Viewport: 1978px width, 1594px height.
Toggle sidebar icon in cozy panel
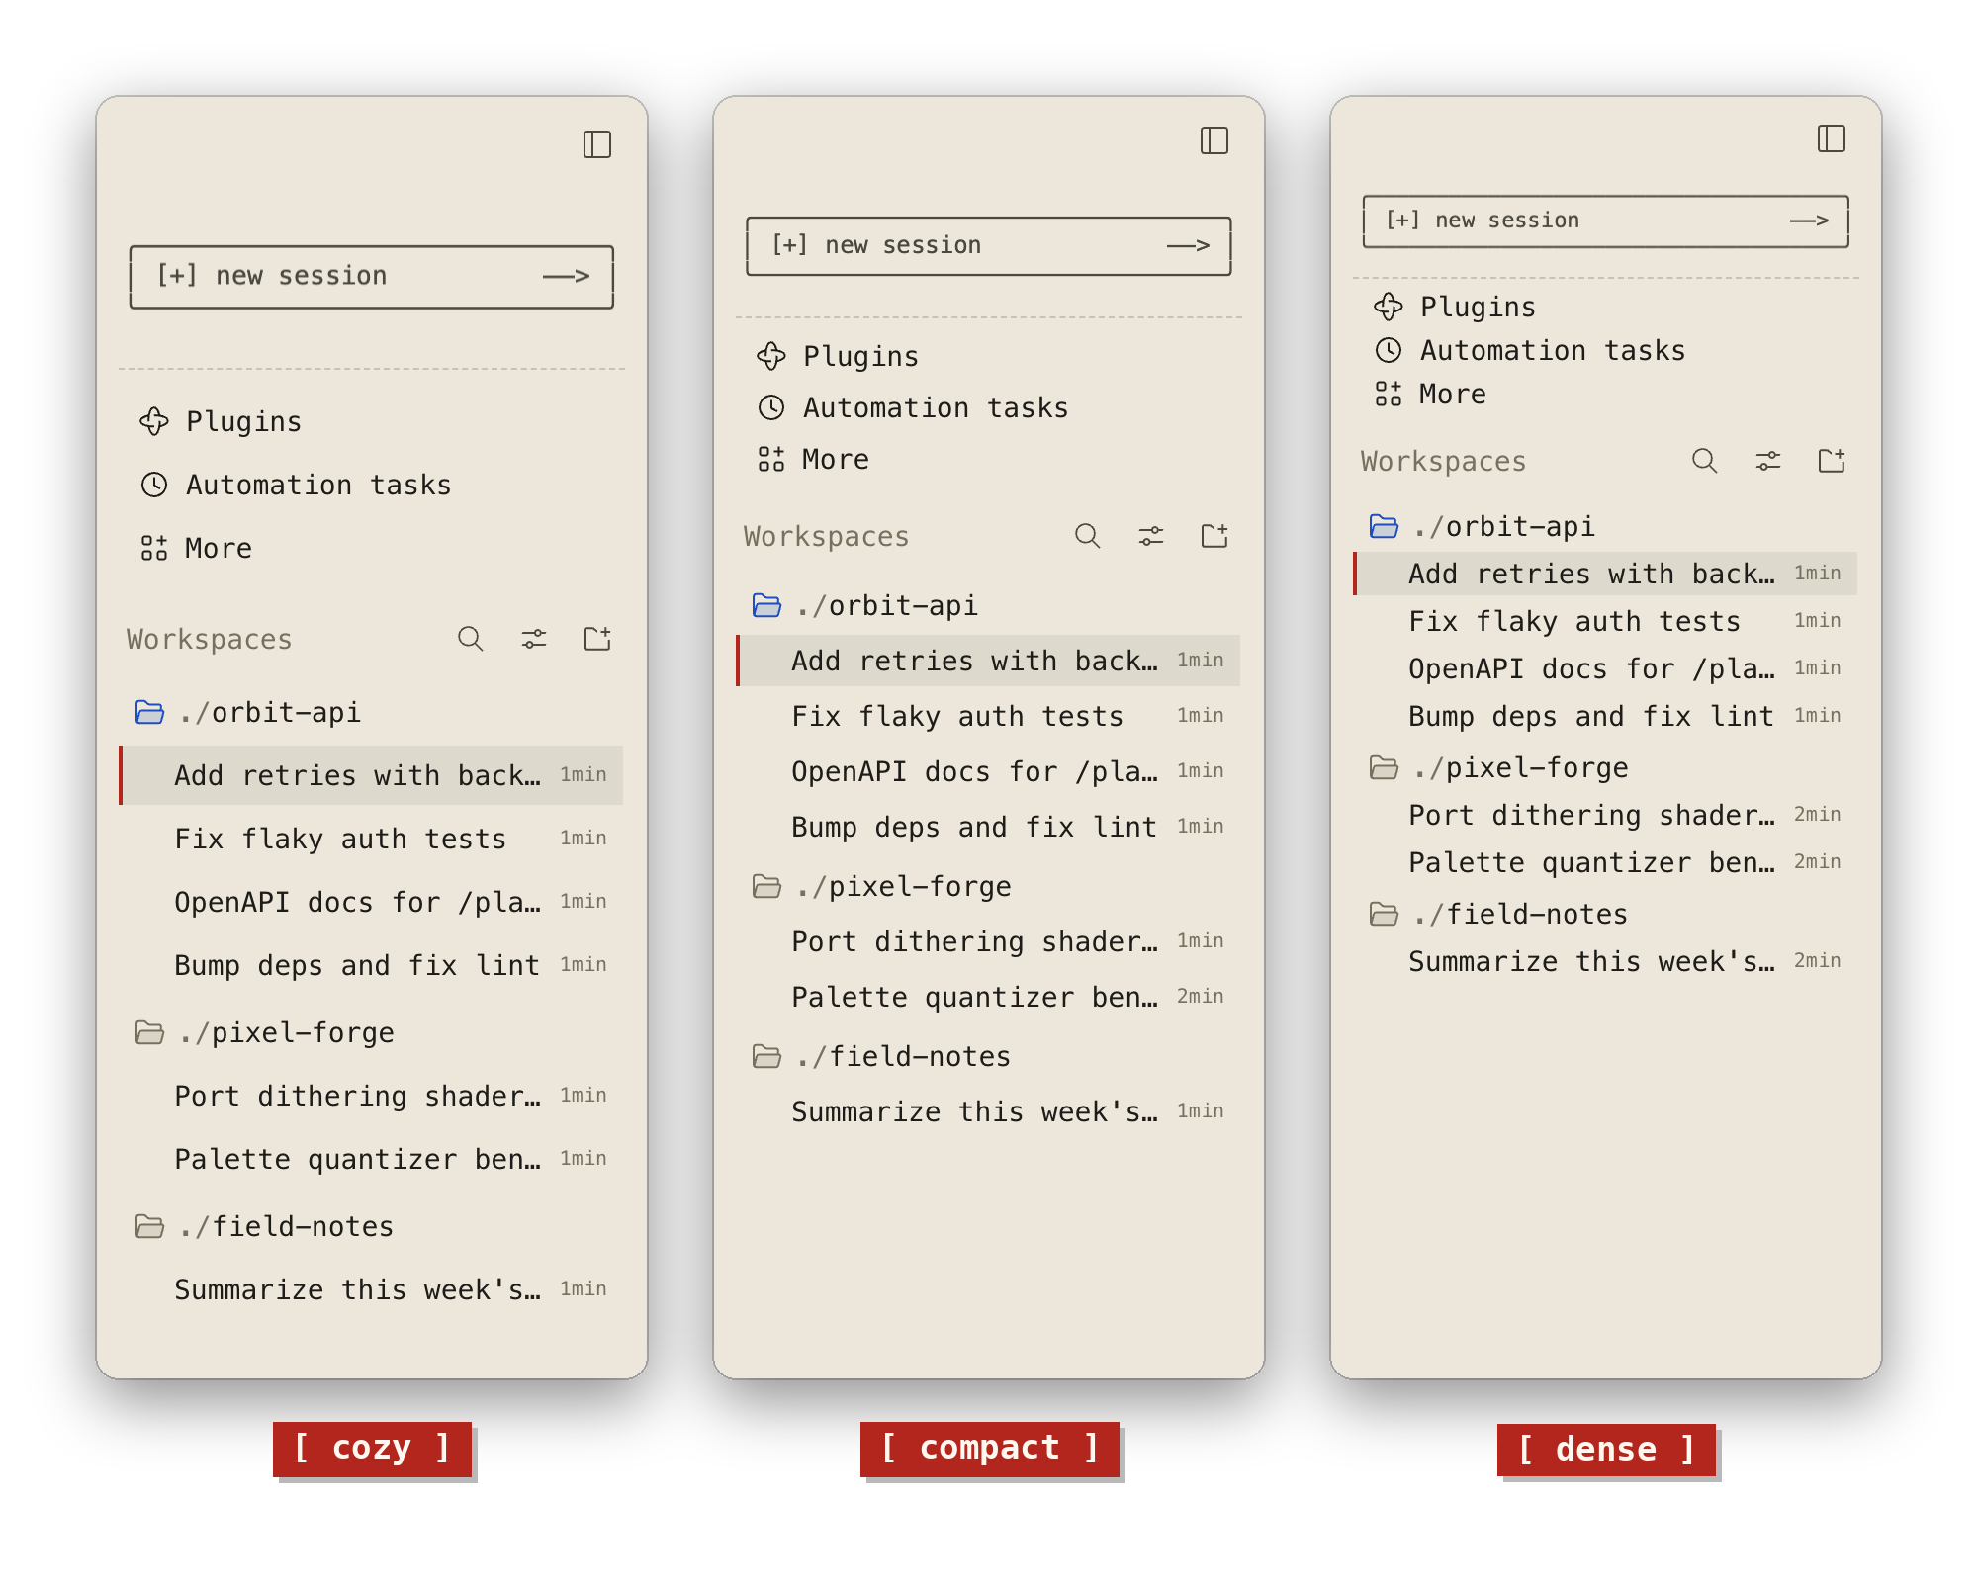point(597,144)
